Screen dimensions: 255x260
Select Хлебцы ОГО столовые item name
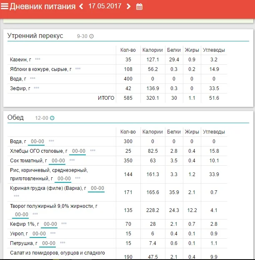click(39, 151)
